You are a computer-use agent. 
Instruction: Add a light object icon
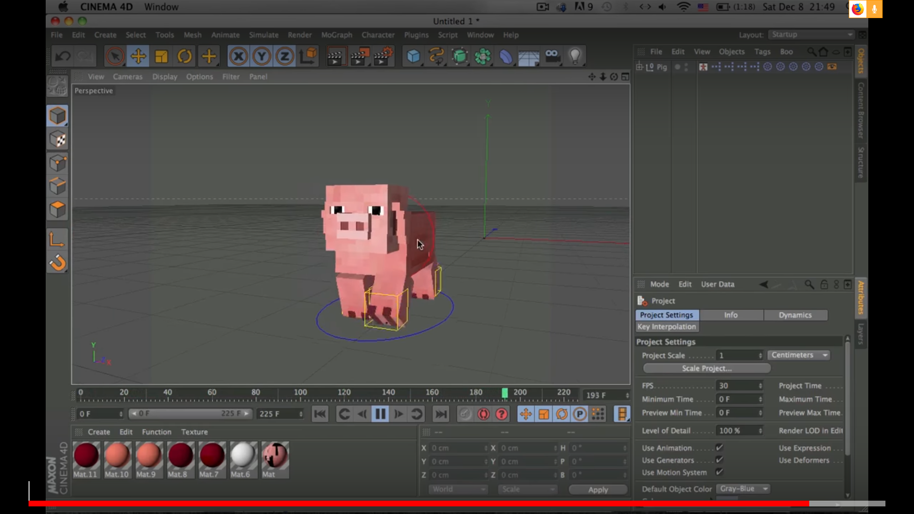click(x=575, y=56)
